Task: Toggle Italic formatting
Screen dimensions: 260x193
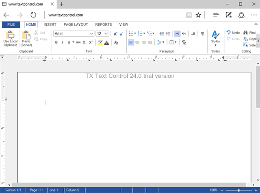Action: click(x=62, y=42)
